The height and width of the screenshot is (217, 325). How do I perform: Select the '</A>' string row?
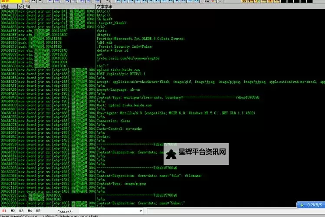pos(101,27)
